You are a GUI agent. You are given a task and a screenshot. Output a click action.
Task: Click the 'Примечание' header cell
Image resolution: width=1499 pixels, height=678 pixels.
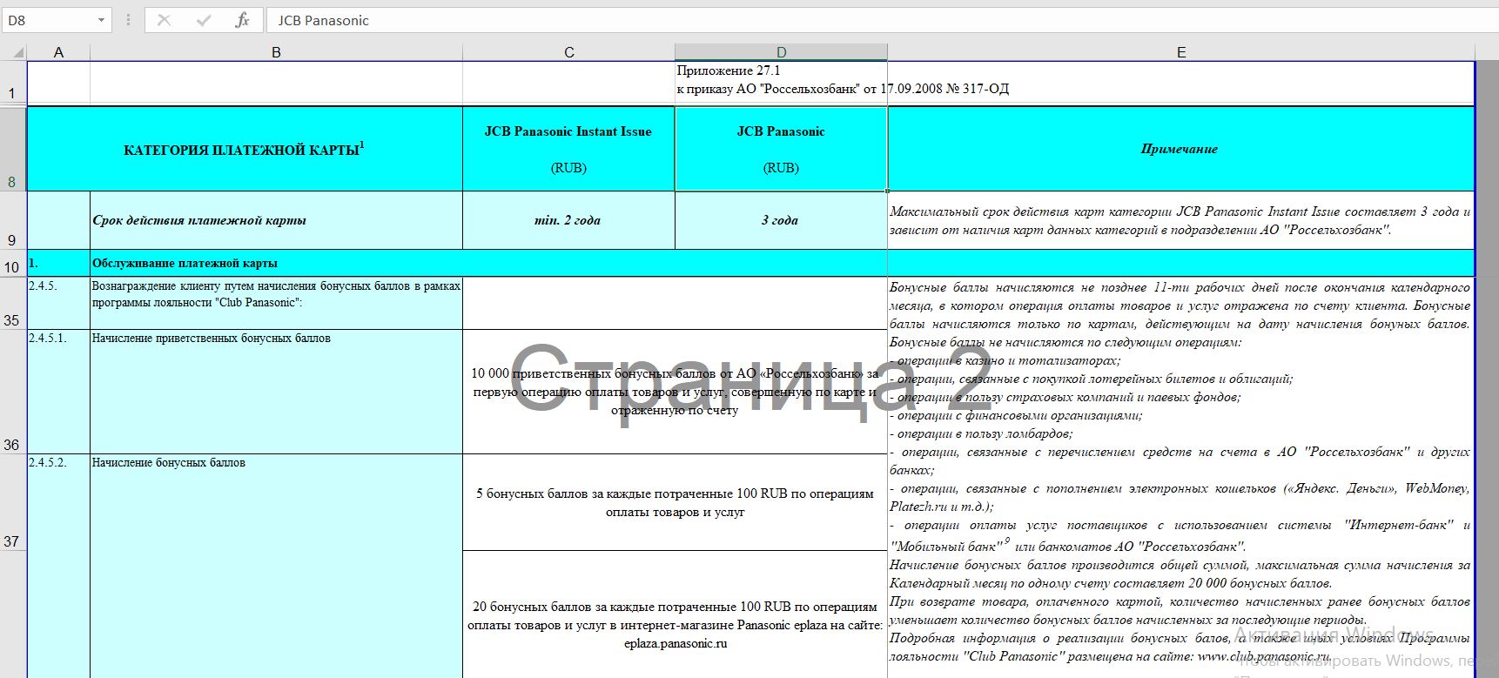[1180, 149]
